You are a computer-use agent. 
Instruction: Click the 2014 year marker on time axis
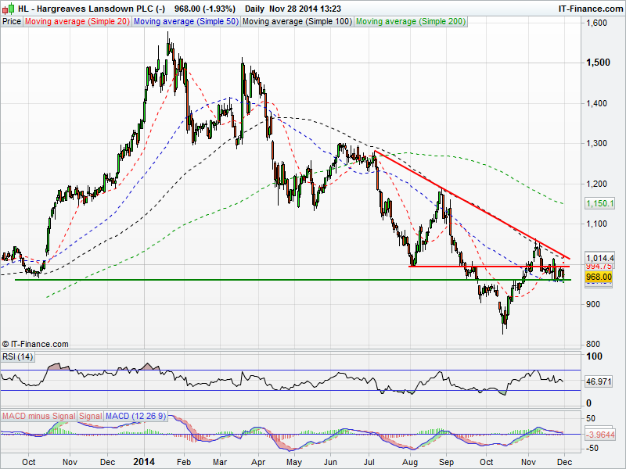coord(146,462)
